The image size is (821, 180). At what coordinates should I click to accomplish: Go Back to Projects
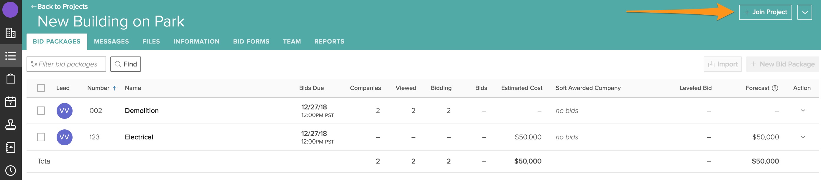[x=59, y=6]
